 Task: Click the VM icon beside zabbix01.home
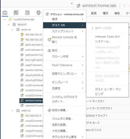[22, 105]
